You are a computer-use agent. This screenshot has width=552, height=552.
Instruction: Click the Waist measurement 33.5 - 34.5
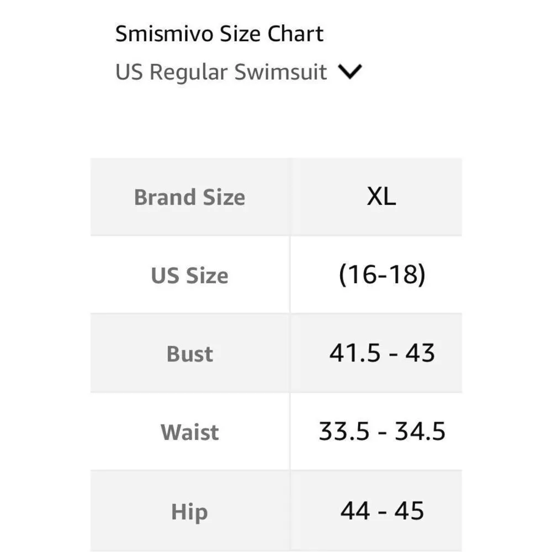click(382, 432)
